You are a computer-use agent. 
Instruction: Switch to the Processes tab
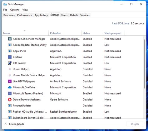9,15
